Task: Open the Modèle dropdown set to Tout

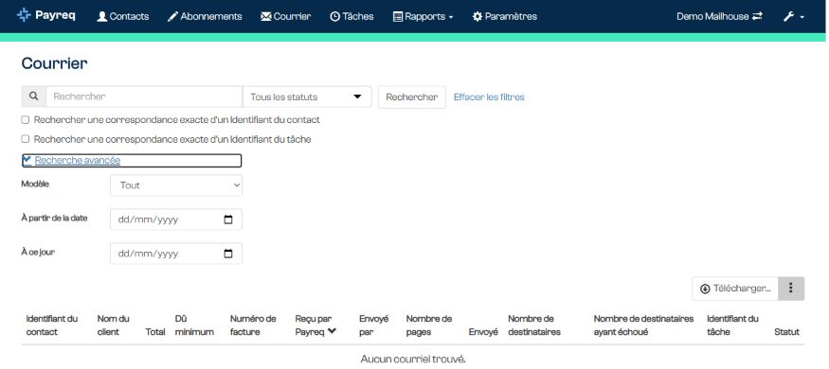Action: click(x=176, y=185)
